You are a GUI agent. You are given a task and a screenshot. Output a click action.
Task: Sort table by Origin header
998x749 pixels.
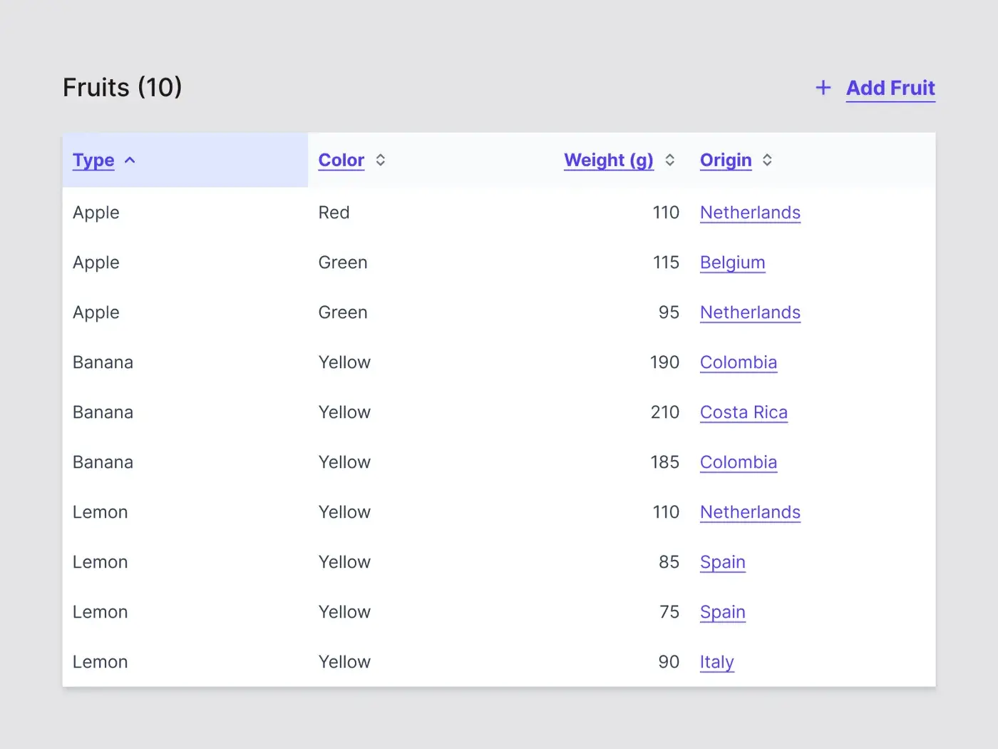[725, 160]
